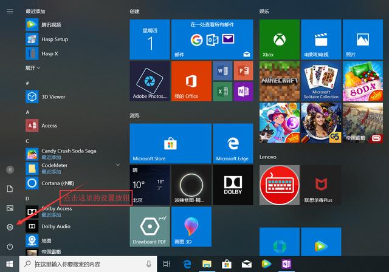The width and height of the screenshot is (389, 272).
Task: Open the user account icon in sidebar
Action: coord(10,169)
